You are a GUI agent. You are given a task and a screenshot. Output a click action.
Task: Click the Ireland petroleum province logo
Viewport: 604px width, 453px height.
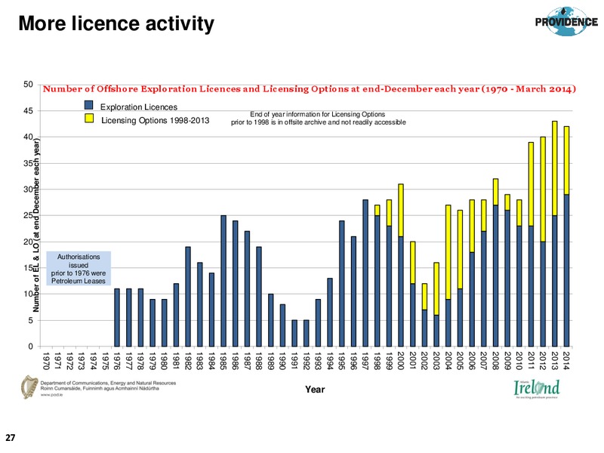tap(537, 389)
